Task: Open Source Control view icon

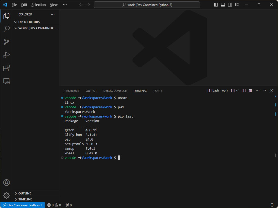Action: pyautogui.click(x=7, y=42)
